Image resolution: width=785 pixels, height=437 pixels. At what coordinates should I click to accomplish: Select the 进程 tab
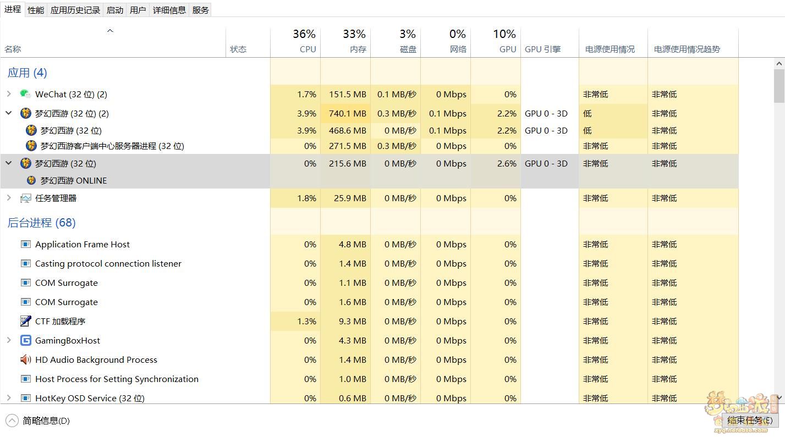pyautogui.click(x=12, y=9)
